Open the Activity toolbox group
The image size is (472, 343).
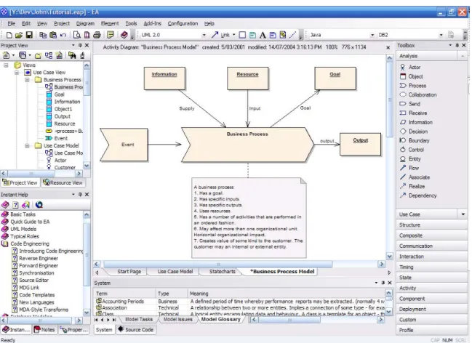coord(432,288)
